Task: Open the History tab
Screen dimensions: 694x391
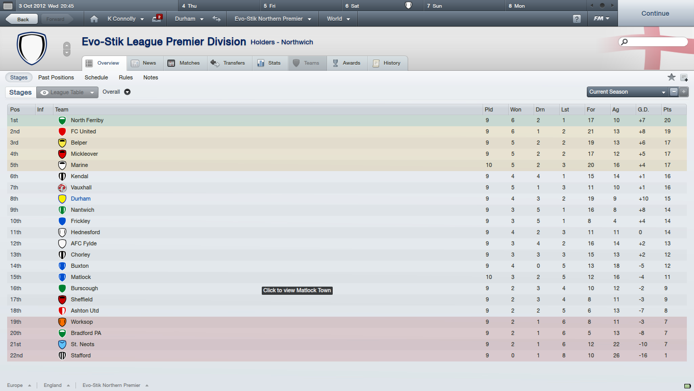Action: pyautogui.click(x=387, y=63)
